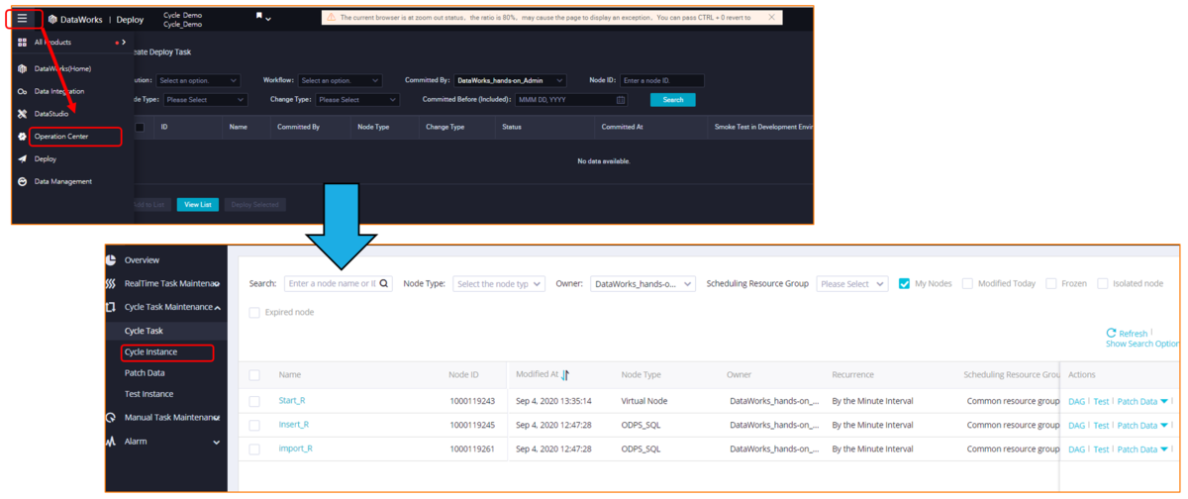Image resolution: width=1188 pixels, height=499 pixels.
Task: Click the Alarm waveform icon
Action: tap(111, 441)
